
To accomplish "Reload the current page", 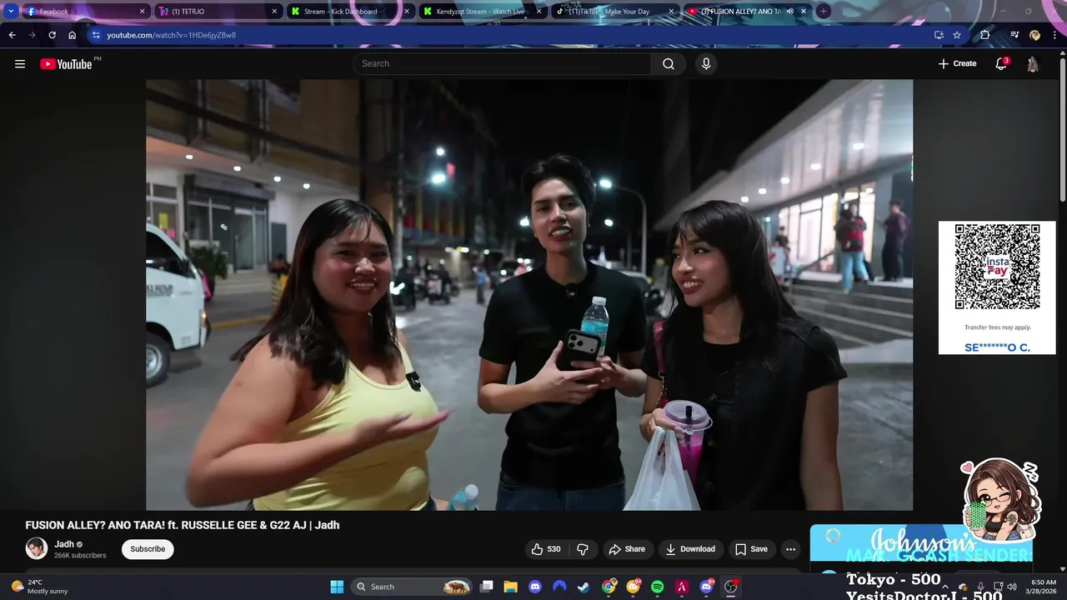I will pos(52,35).
